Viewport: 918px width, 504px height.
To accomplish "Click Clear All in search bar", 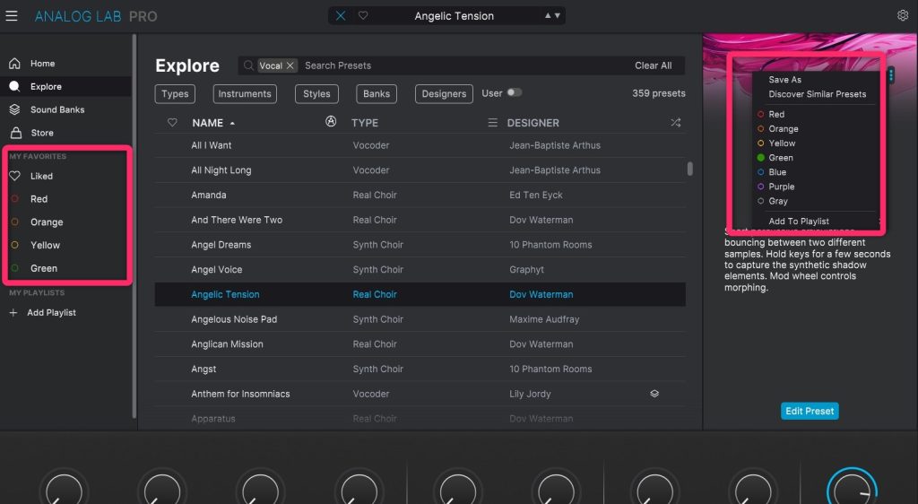I will click(653, 65).
